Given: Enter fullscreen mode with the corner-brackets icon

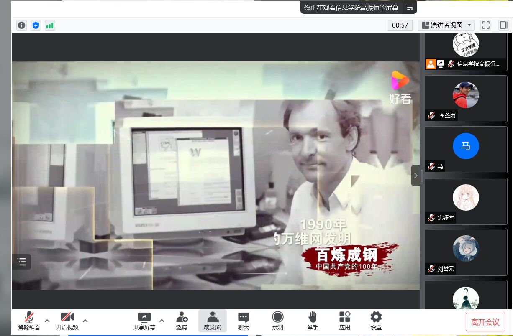Looking at the screenshot, I should tap(486, 25).
